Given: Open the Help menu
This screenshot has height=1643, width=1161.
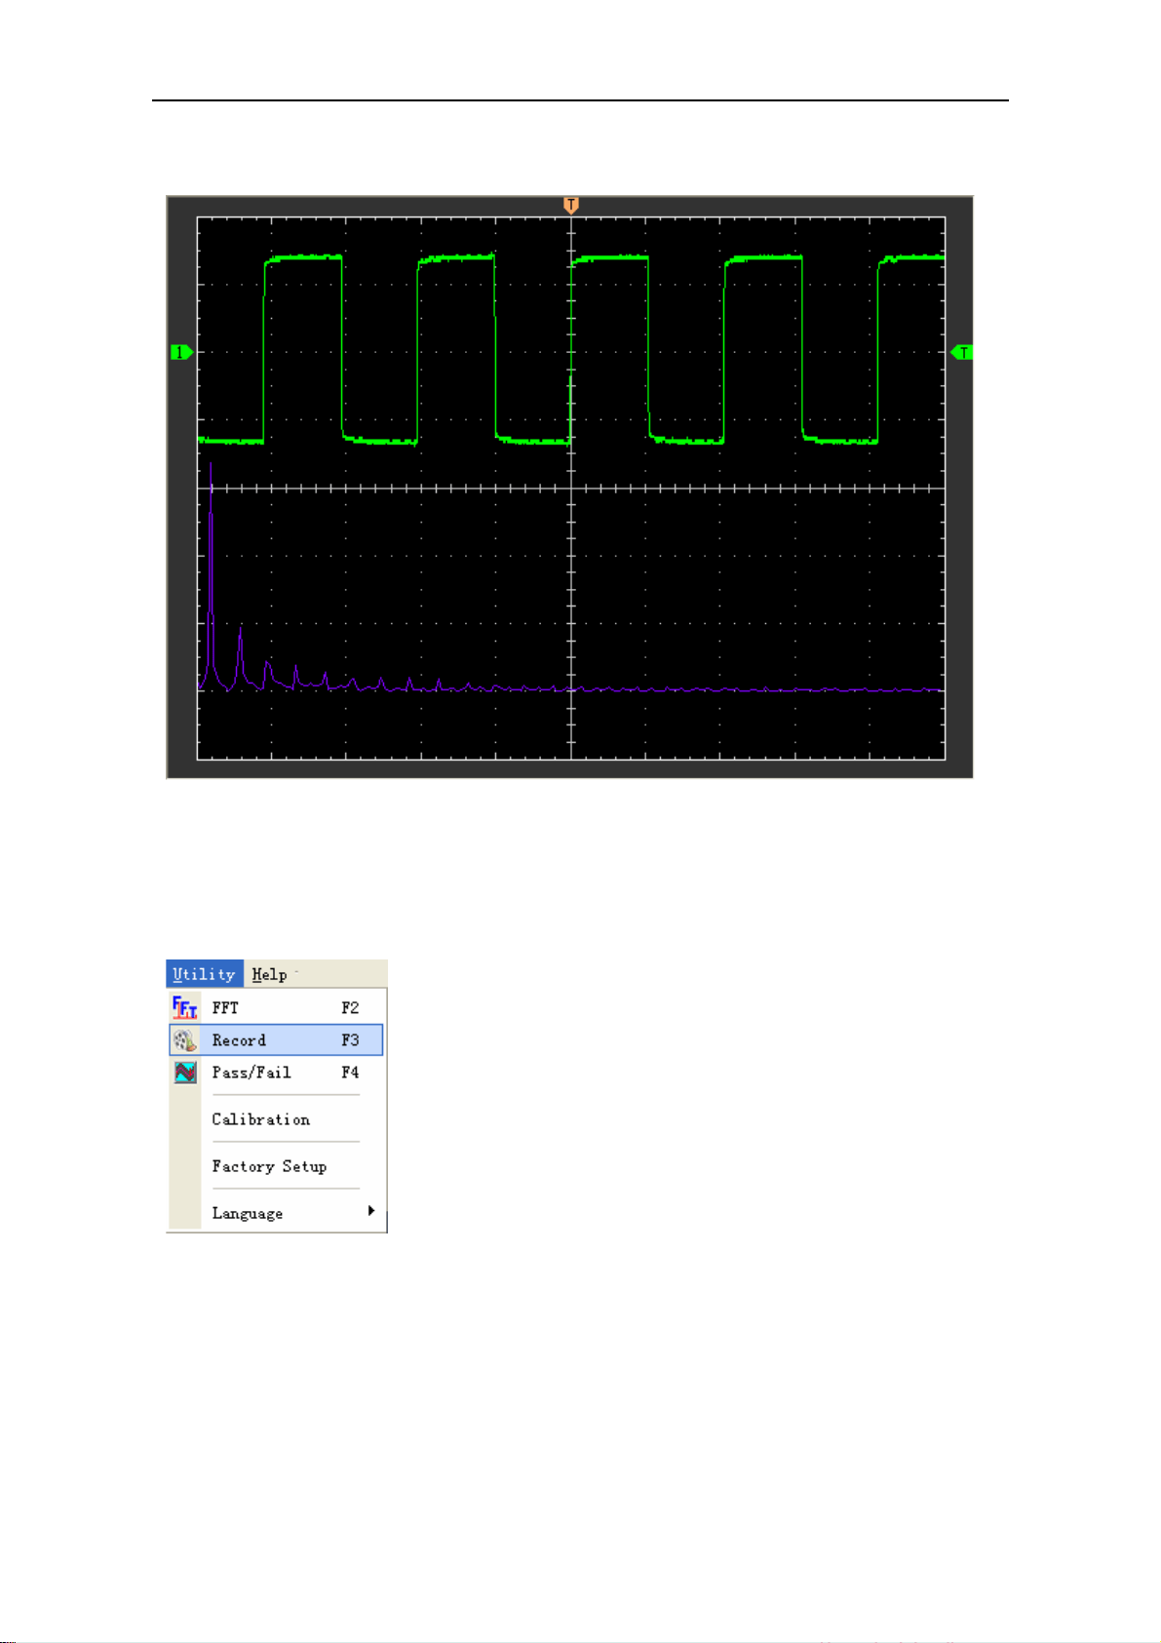Looking at the screenshot, I should 270,974.
